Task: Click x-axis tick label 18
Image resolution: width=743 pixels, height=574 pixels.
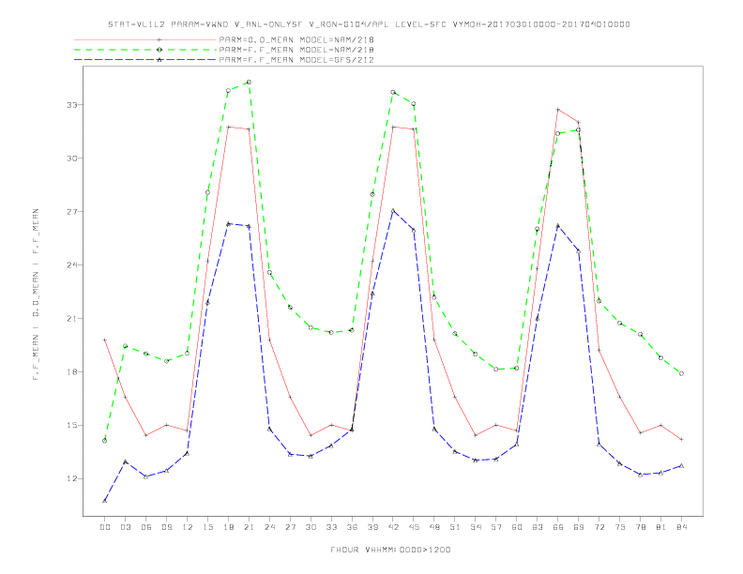Action: click(x=228, y=527)
